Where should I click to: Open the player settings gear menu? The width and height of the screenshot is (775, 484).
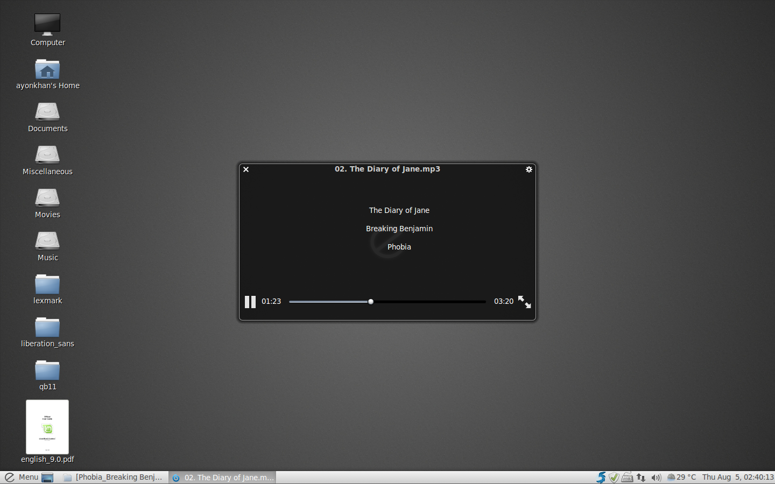(x=529, y=169)
